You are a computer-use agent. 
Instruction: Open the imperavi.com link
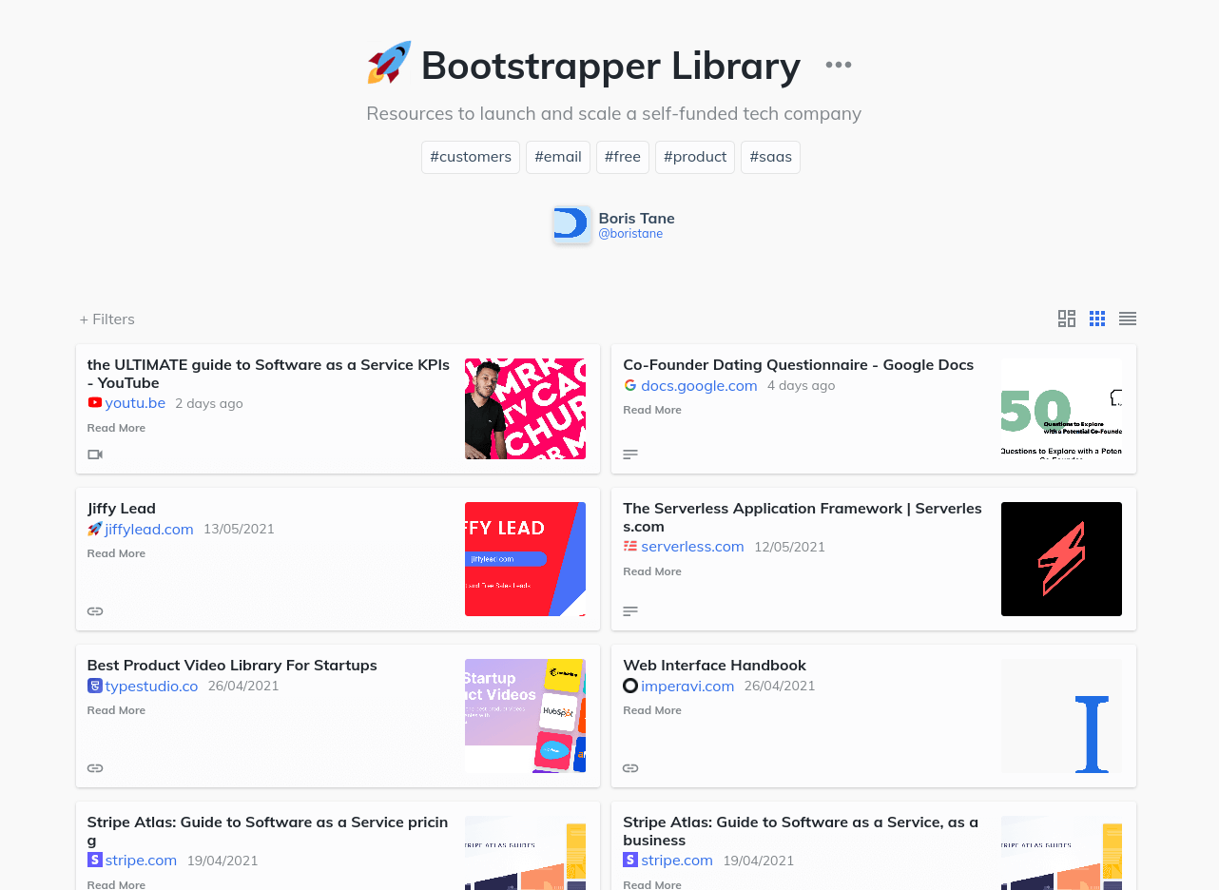(x=687, y=686)
